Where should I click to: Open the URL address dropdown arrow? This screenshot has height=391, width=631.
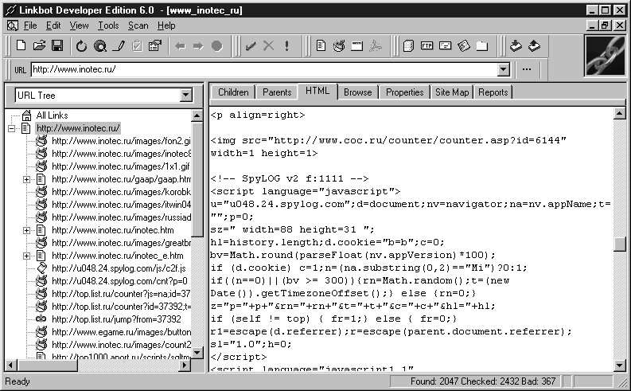pyautogui.click(x=503, y=69)
